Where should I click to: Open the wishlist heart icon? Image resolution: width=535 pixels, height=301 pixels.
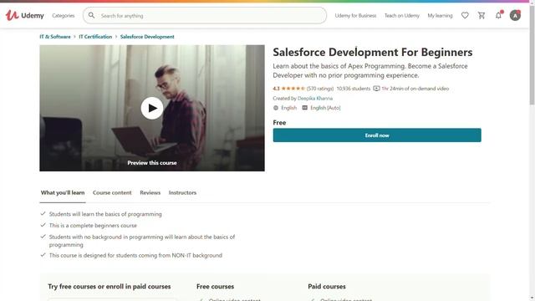[x=465, y=15]
